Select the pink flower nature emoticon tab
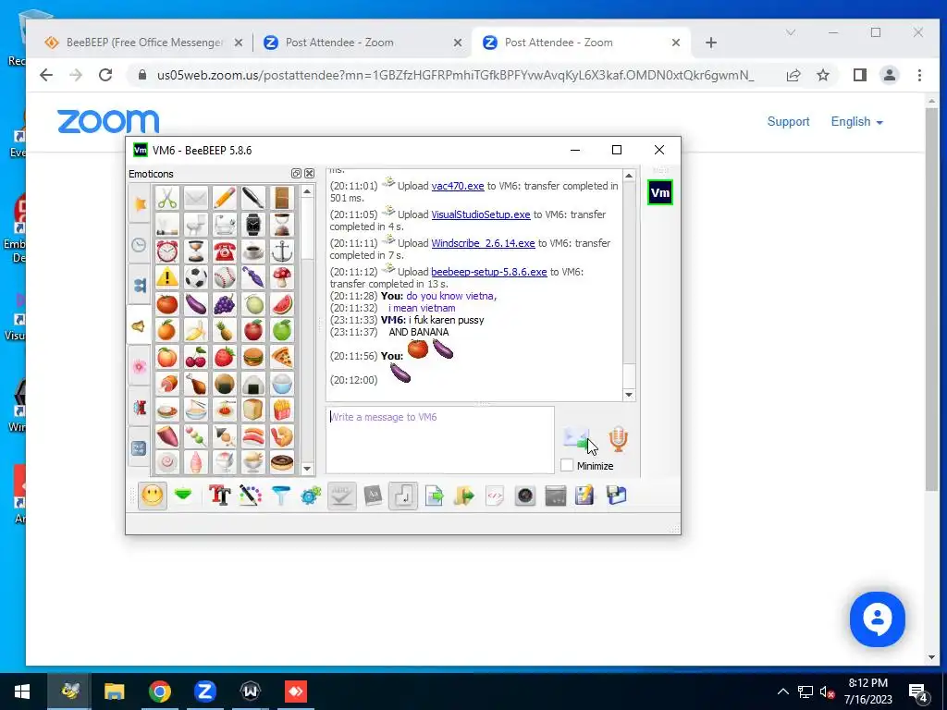947x710 pixels. coord(140,366)
